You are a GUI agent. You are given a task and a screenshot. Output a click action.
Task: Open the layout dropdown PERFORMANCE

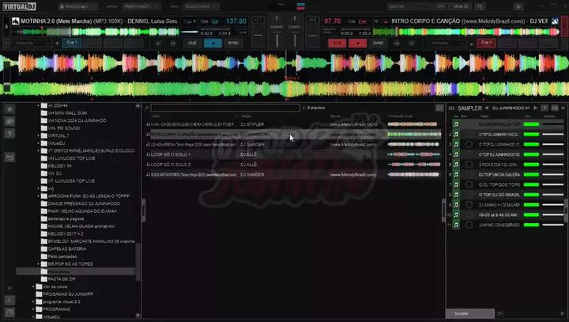tap(141, 6)
